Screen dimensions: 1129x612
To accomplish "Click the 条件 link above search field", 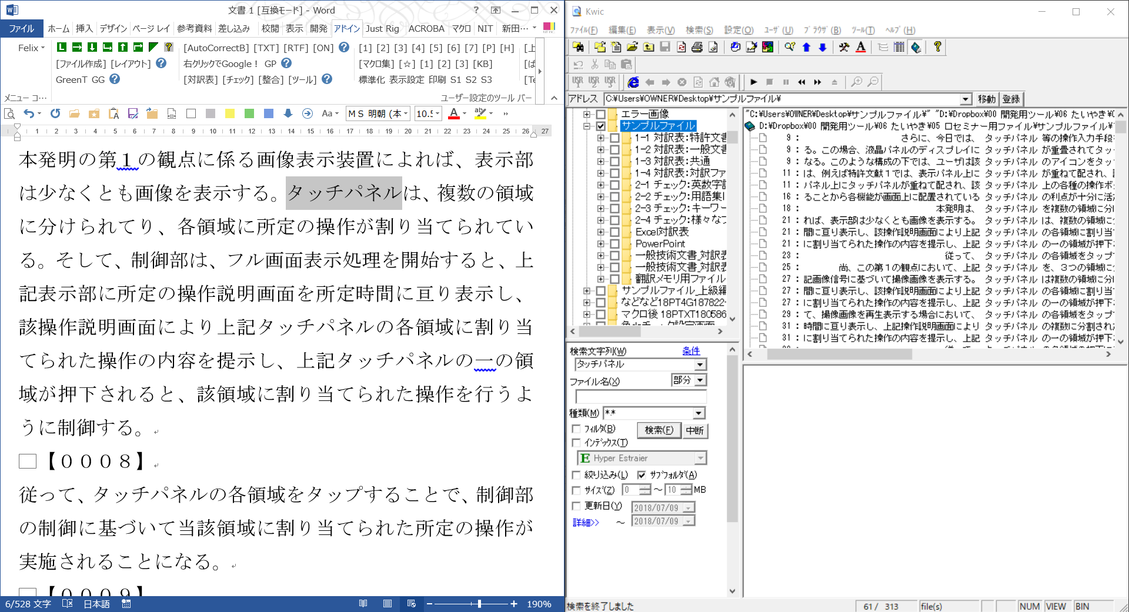I will point(691,351).
